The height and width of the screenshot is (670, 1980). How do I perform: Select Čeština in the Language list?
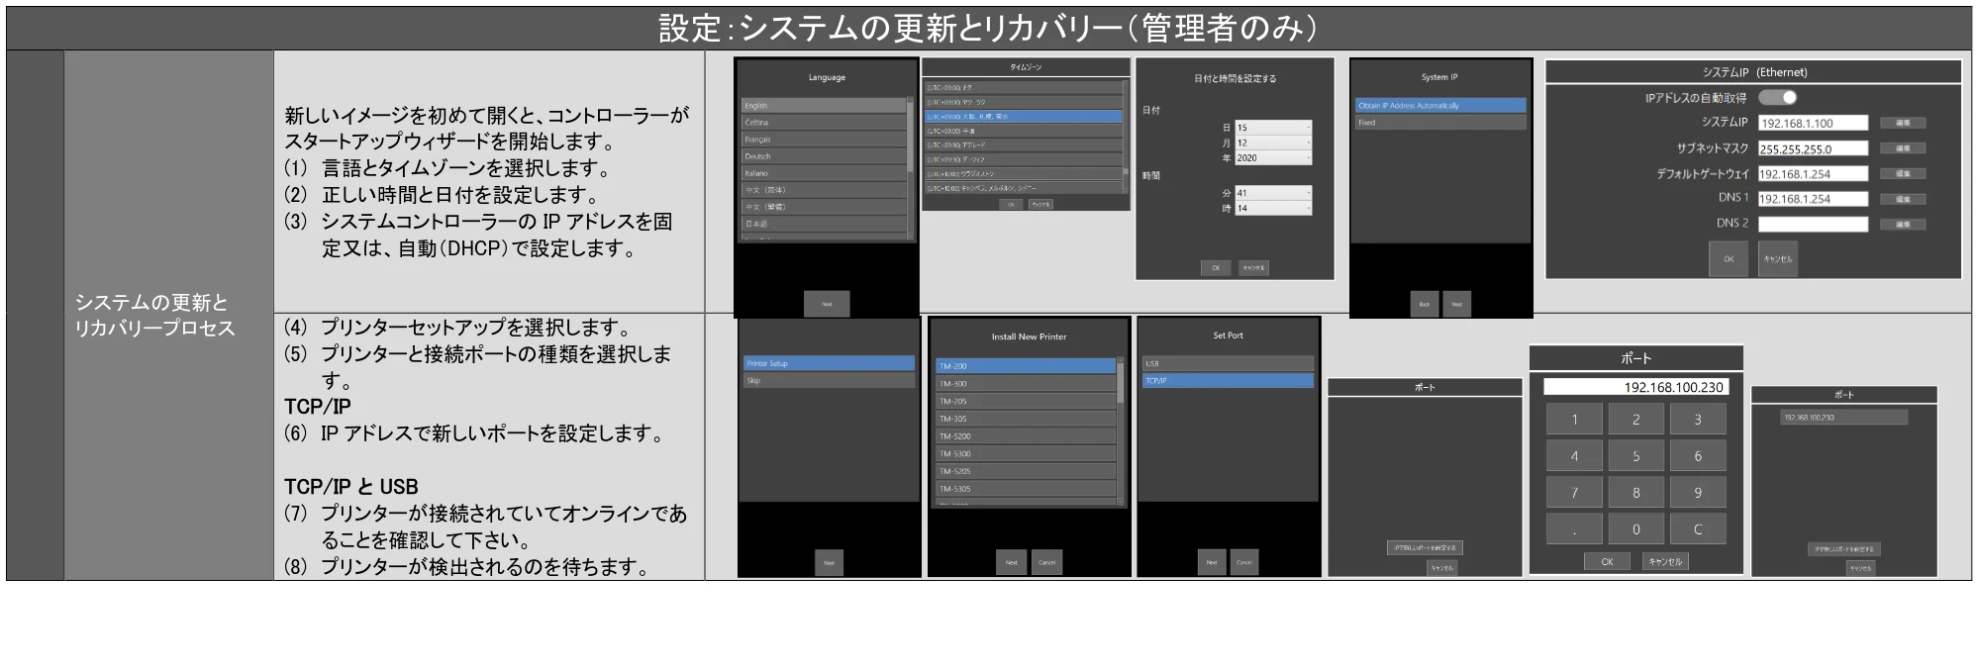click(824, 122)
